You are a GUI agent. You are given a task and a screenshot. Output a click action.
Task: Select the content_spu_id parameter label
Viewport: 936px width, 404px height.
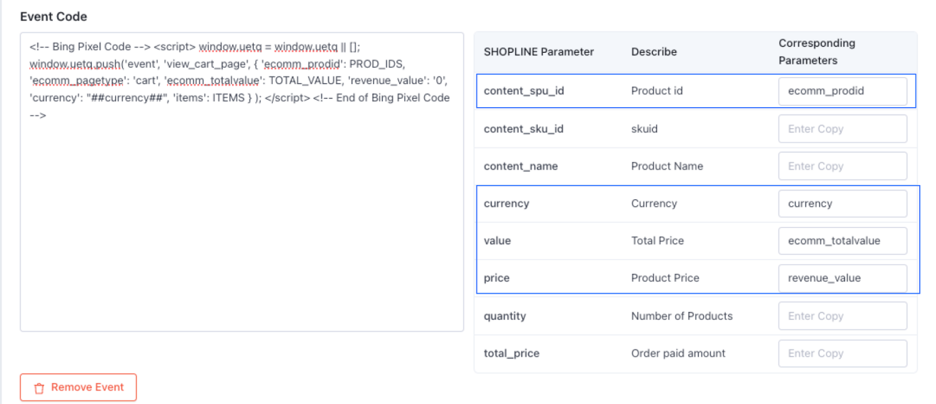coord(523,91)
